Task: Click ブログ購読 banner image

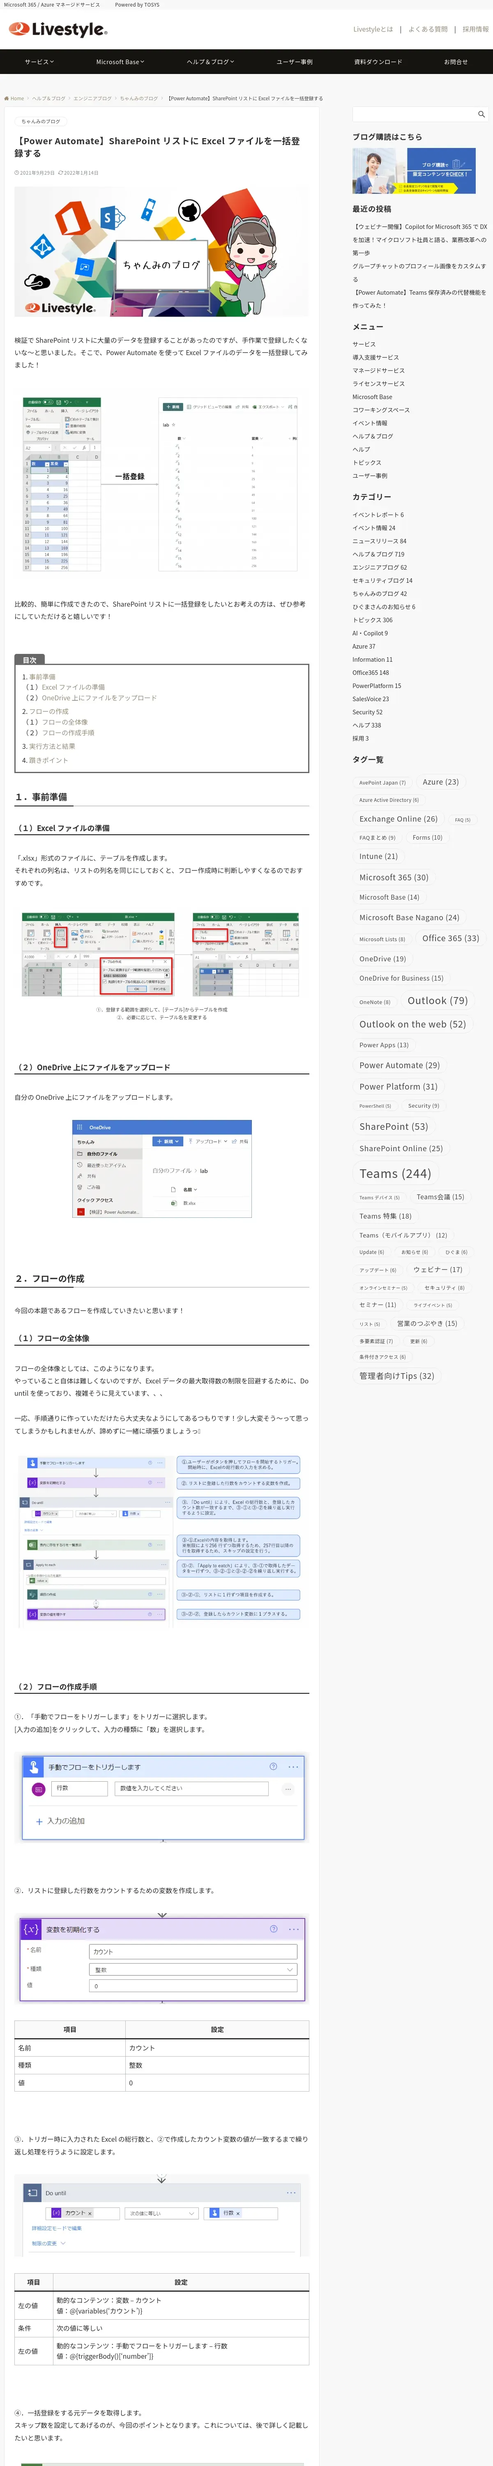Action: tap(414, 171)
